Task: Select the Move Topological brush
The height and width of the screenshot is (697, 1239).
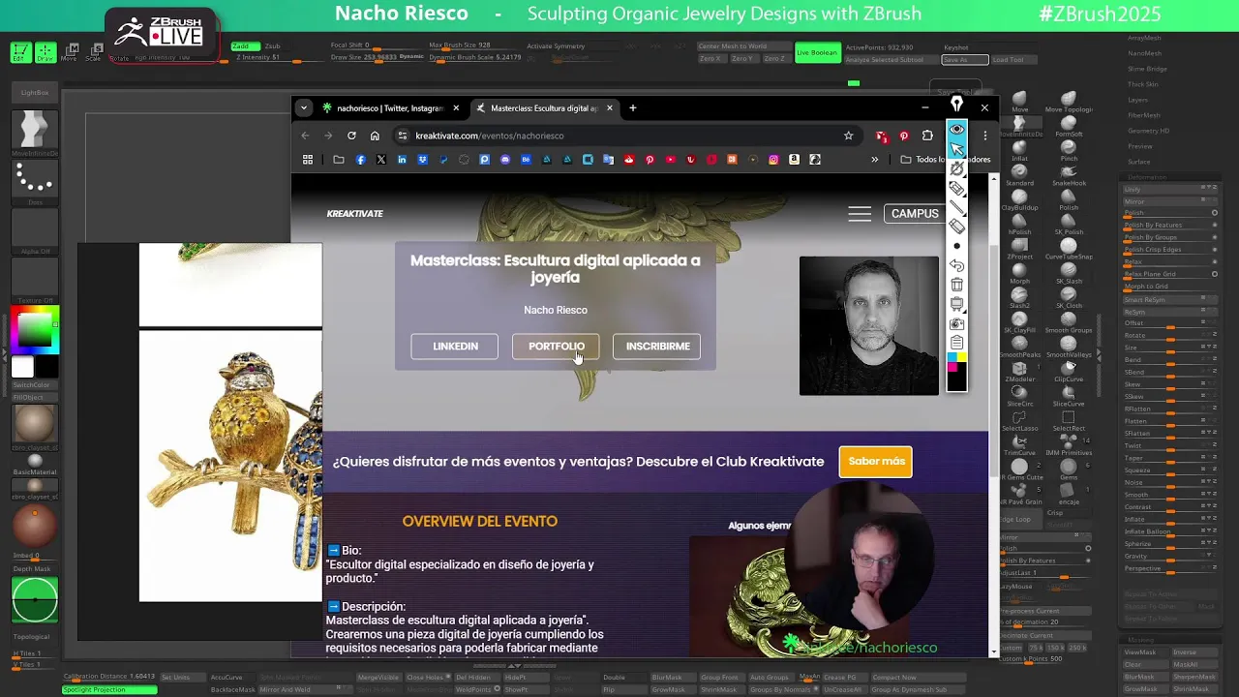Action: click(1069, 101)
